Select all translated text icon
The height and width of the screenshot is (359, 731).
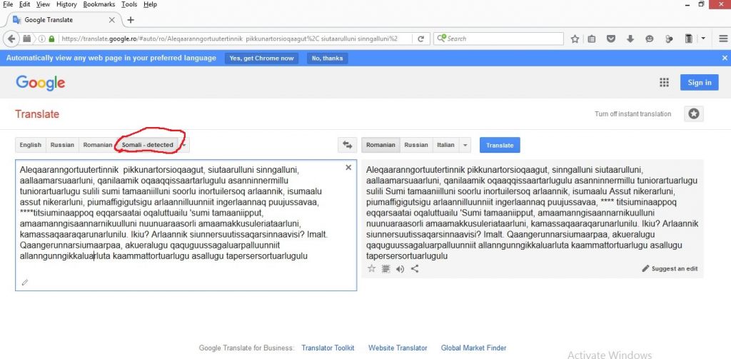pos(385,268)
